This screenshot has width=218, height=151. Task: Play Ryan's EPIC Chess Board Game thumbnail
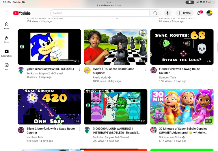coord(115,47)
